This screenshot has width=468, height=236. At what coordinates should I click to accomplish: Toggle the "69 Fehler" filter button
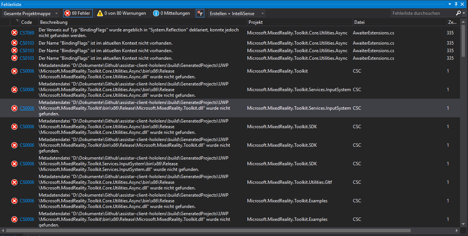78,12
